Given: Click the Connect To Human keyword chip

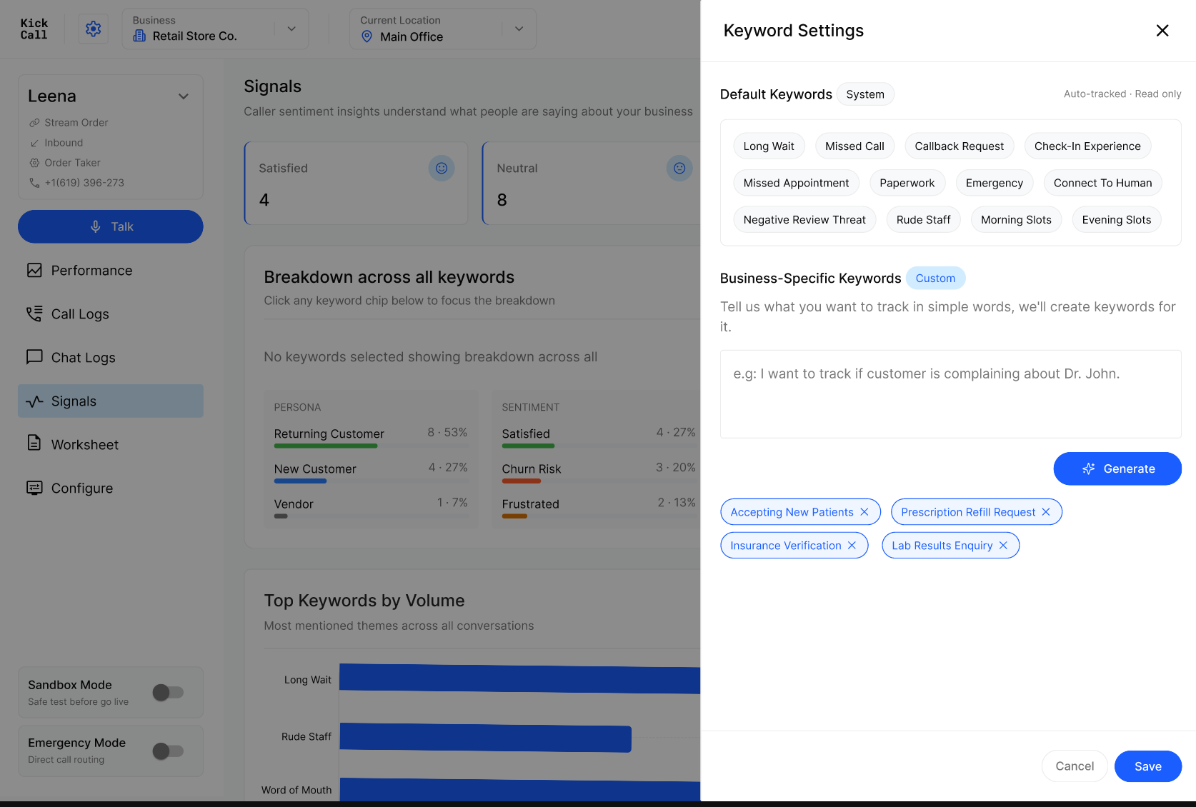Looking at the screenshot, I should (1102, 184).
